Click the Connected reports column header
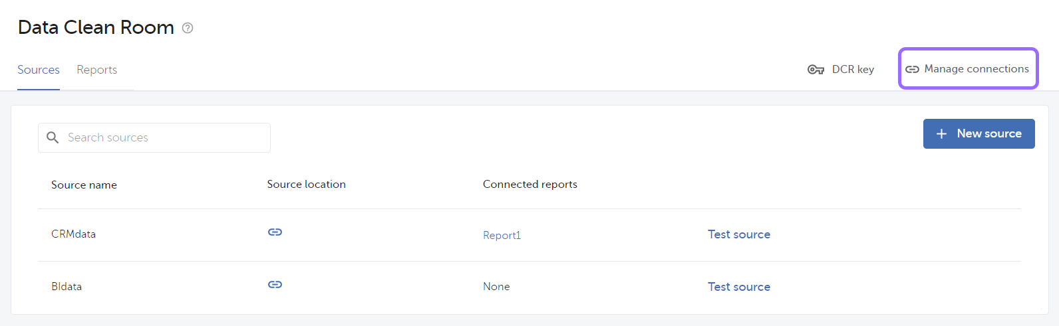 [x=529, y=185]
